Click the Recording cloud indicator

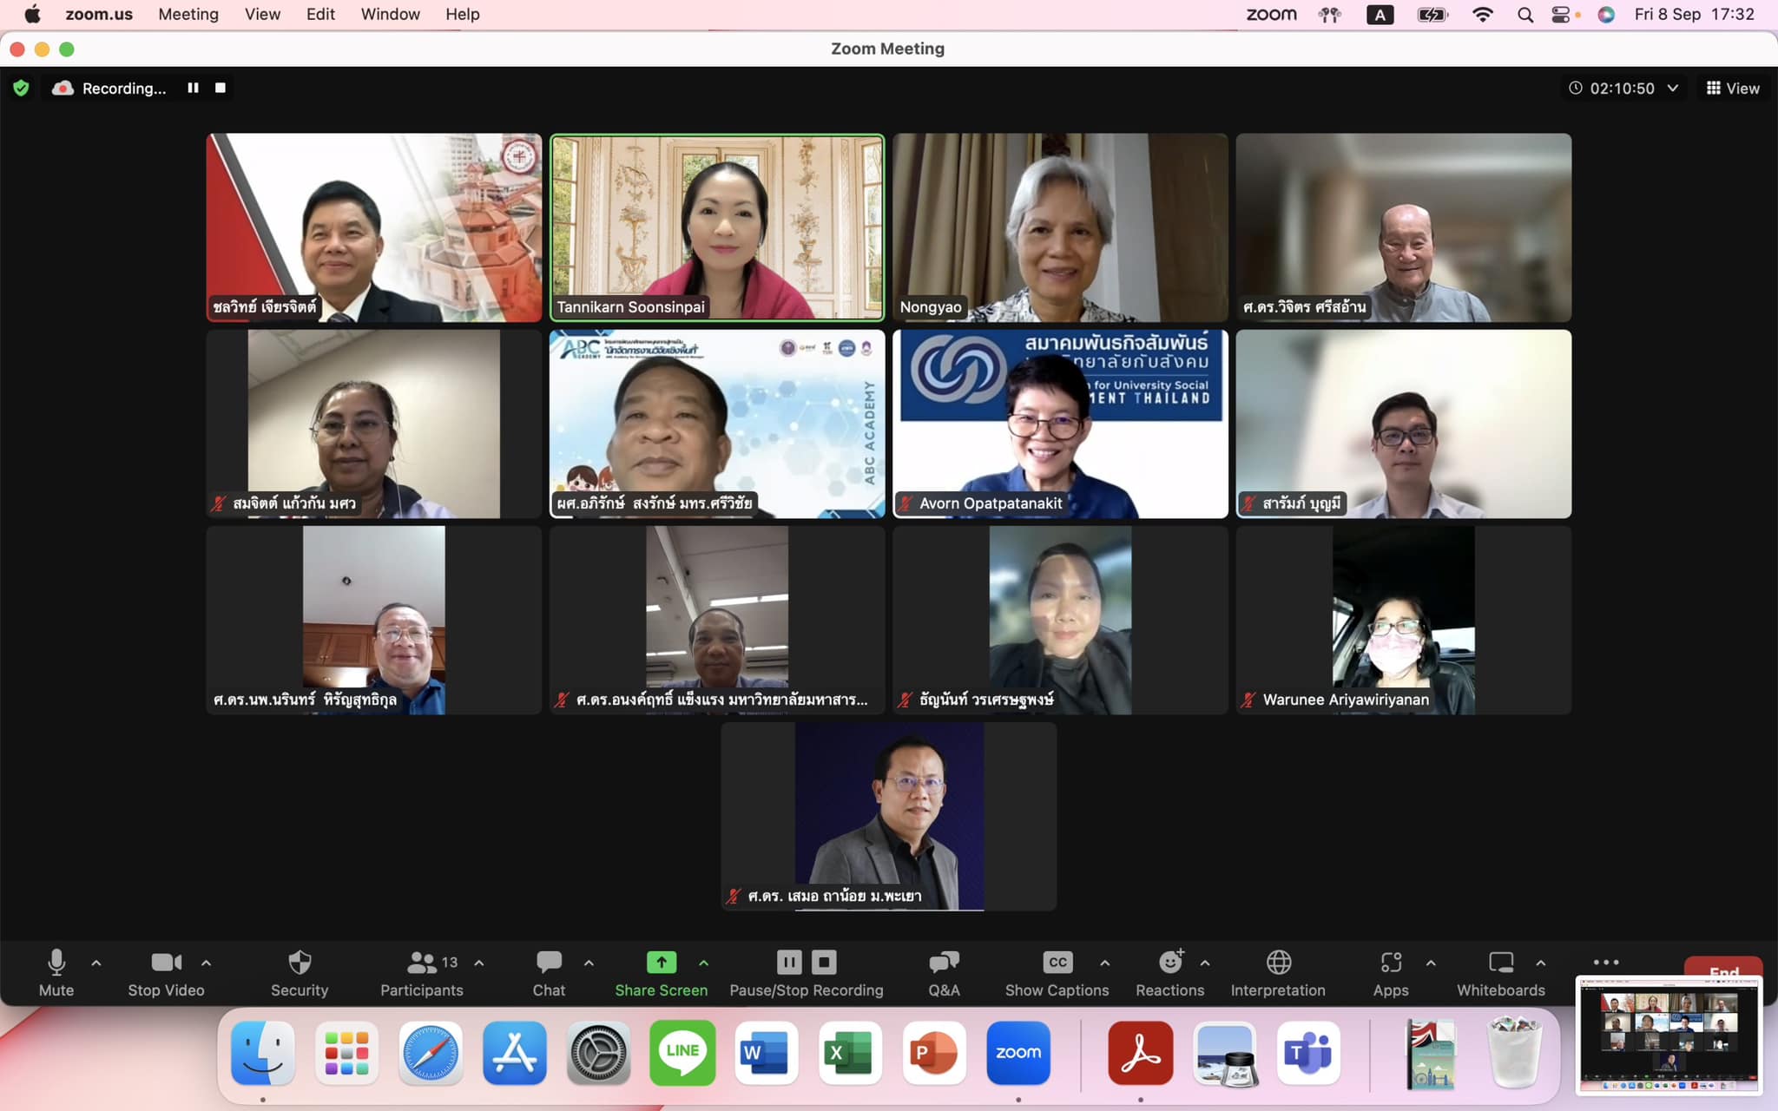pos(63,88)
